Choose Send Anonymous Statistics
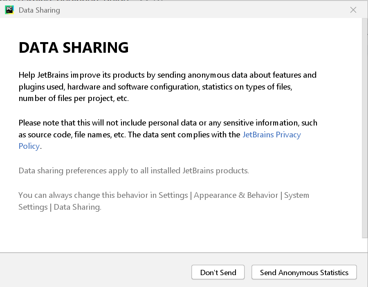The image size is (368, 287). click(304, 273)
